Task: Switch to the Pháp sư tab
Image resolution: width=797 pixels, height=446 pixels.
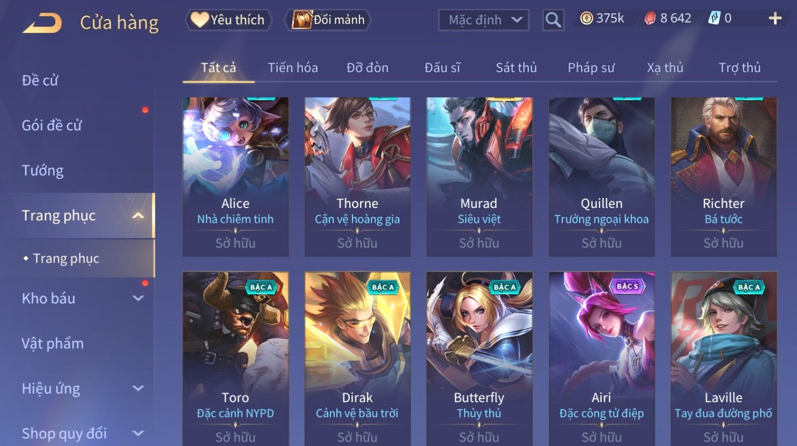Action: (x=591, y=68)
